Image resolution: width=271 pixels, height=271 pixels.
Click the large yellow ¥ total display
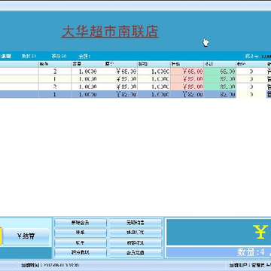coord(260,232)
